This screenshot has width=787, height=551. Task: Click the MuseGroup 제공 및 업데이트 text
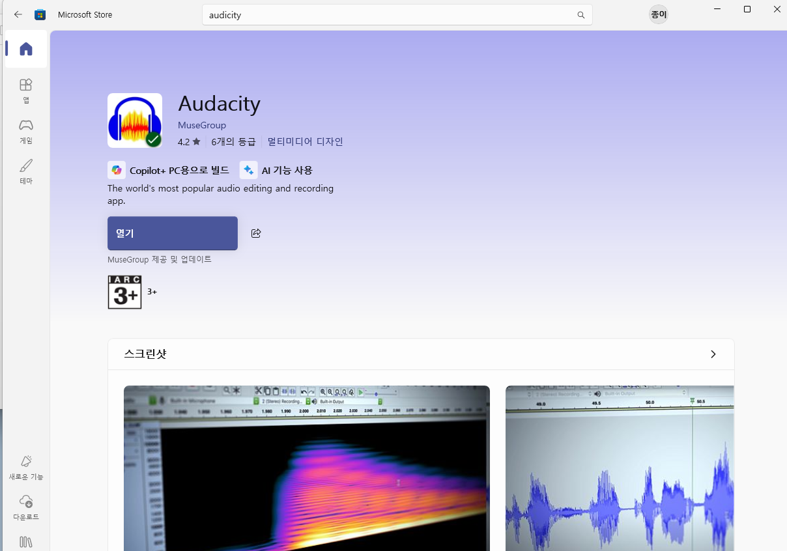point(160,259)
